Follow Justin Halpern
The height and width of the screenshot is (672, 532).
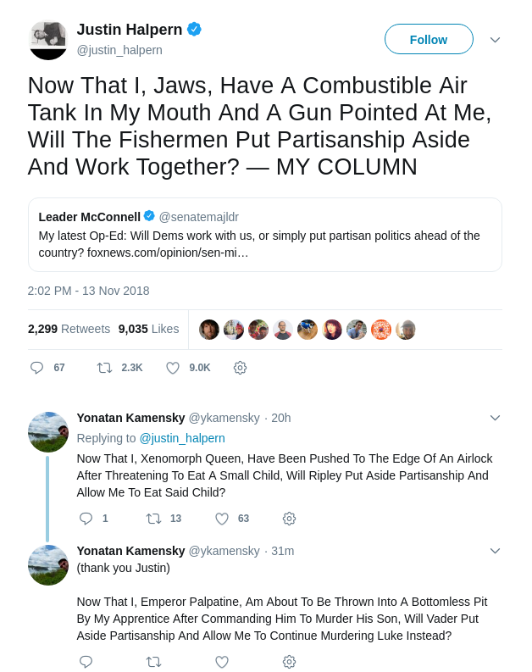pos(429,40)
